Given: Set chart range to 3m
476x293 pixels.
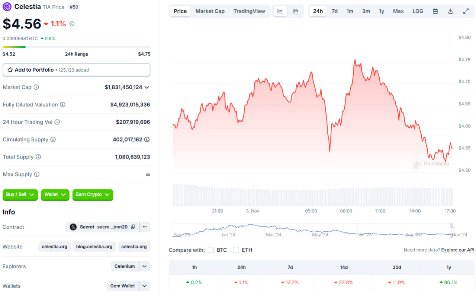Looking at the screenshot, I should tap(366, 11).
